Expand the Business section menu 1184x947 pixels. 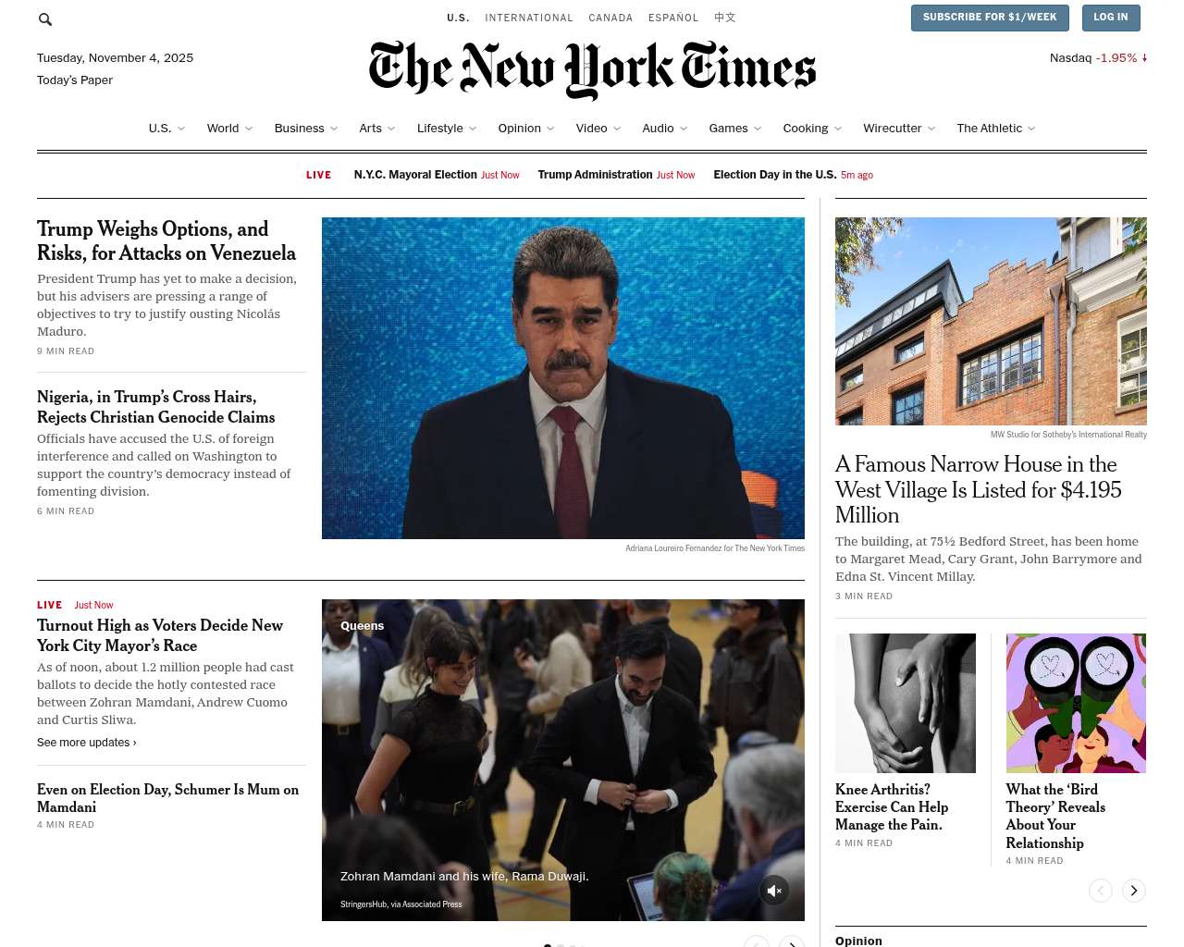click(x=306, y=129)
